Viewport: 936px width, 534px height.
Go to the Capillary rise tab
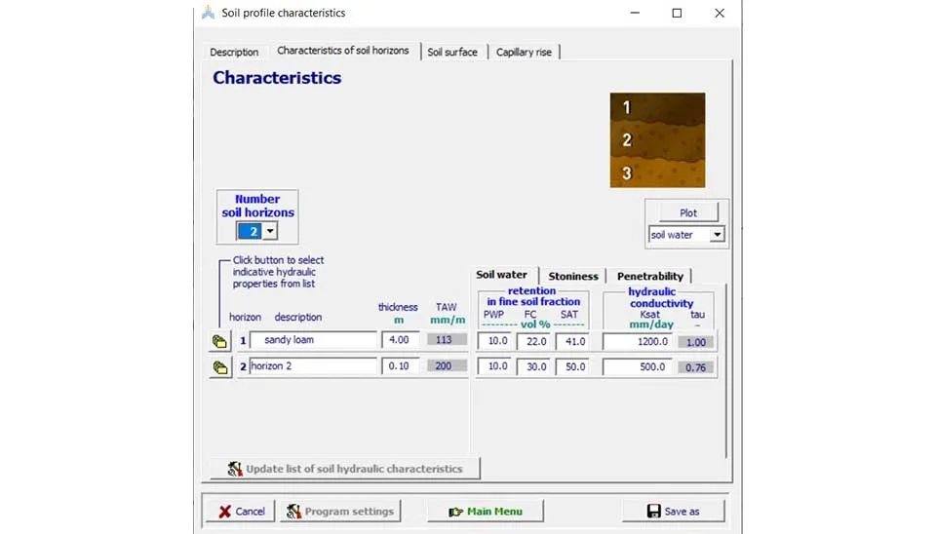pos(524,52)
